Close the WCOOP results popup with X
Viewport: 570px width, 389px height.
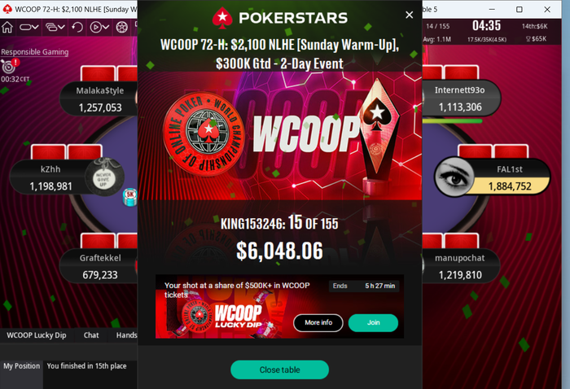(410, 15)
